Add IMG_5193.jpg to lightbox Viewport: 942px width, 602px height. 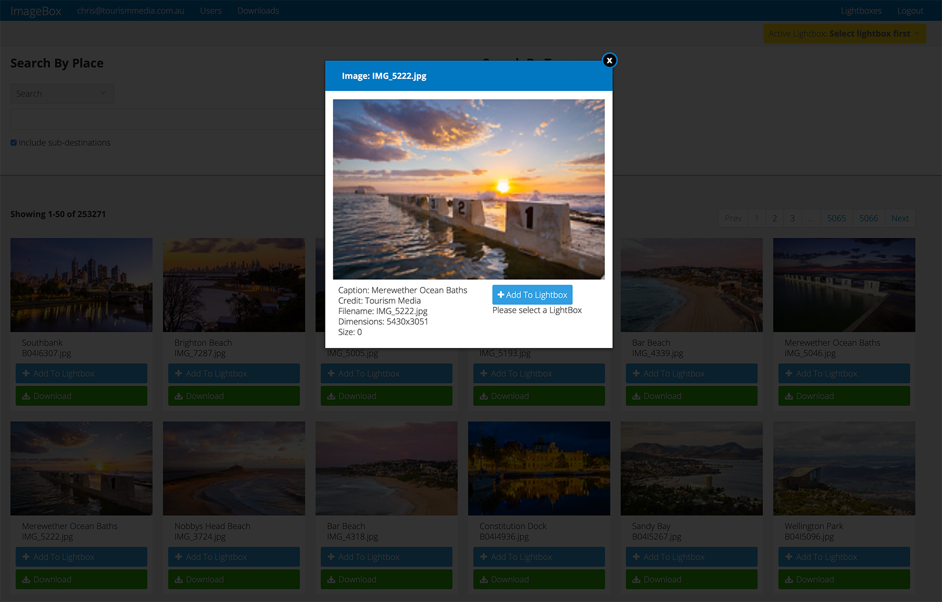point(539,374)
